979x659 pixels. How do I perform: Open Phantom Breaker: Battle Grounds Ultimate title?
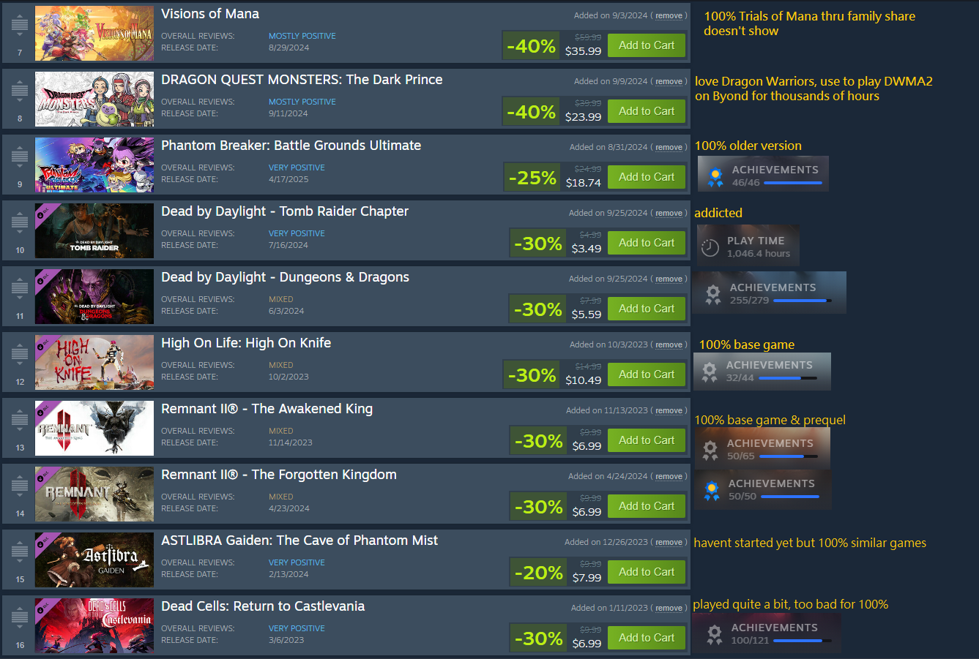pyautogui.click(x=291, y=146)
